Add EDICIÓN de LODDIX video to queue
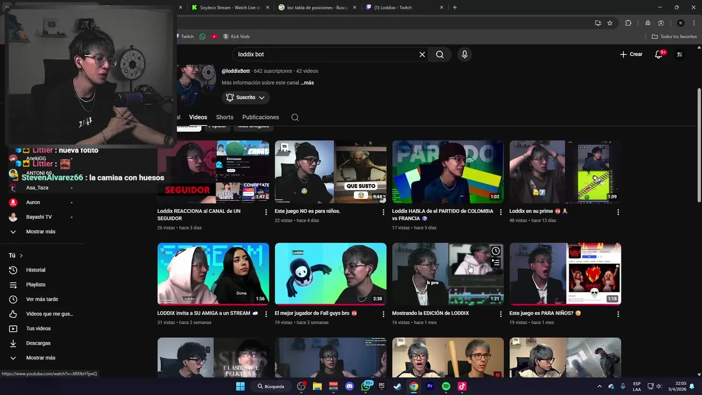Image resolution: width=702 pixels, height=395 pixels. click(495, 263)
